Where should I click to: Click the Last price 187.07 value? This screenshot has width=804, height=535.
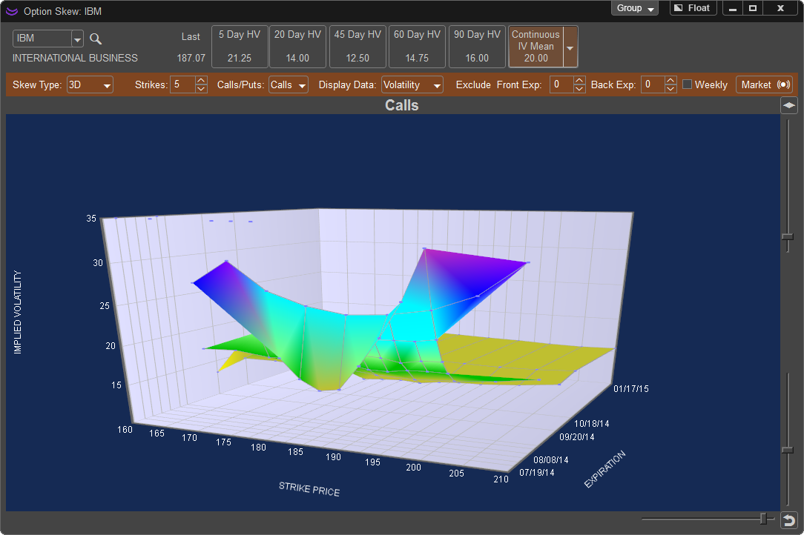(191, 58)
